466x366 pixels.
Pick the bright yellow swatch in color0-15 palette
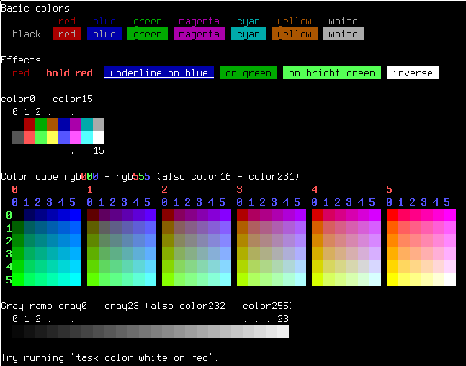pos(53,137)
